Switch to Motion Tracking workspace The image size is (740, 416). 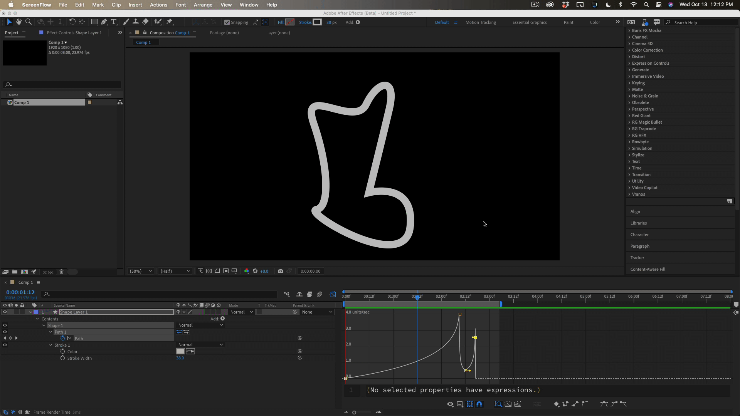[x=481, y=22]
